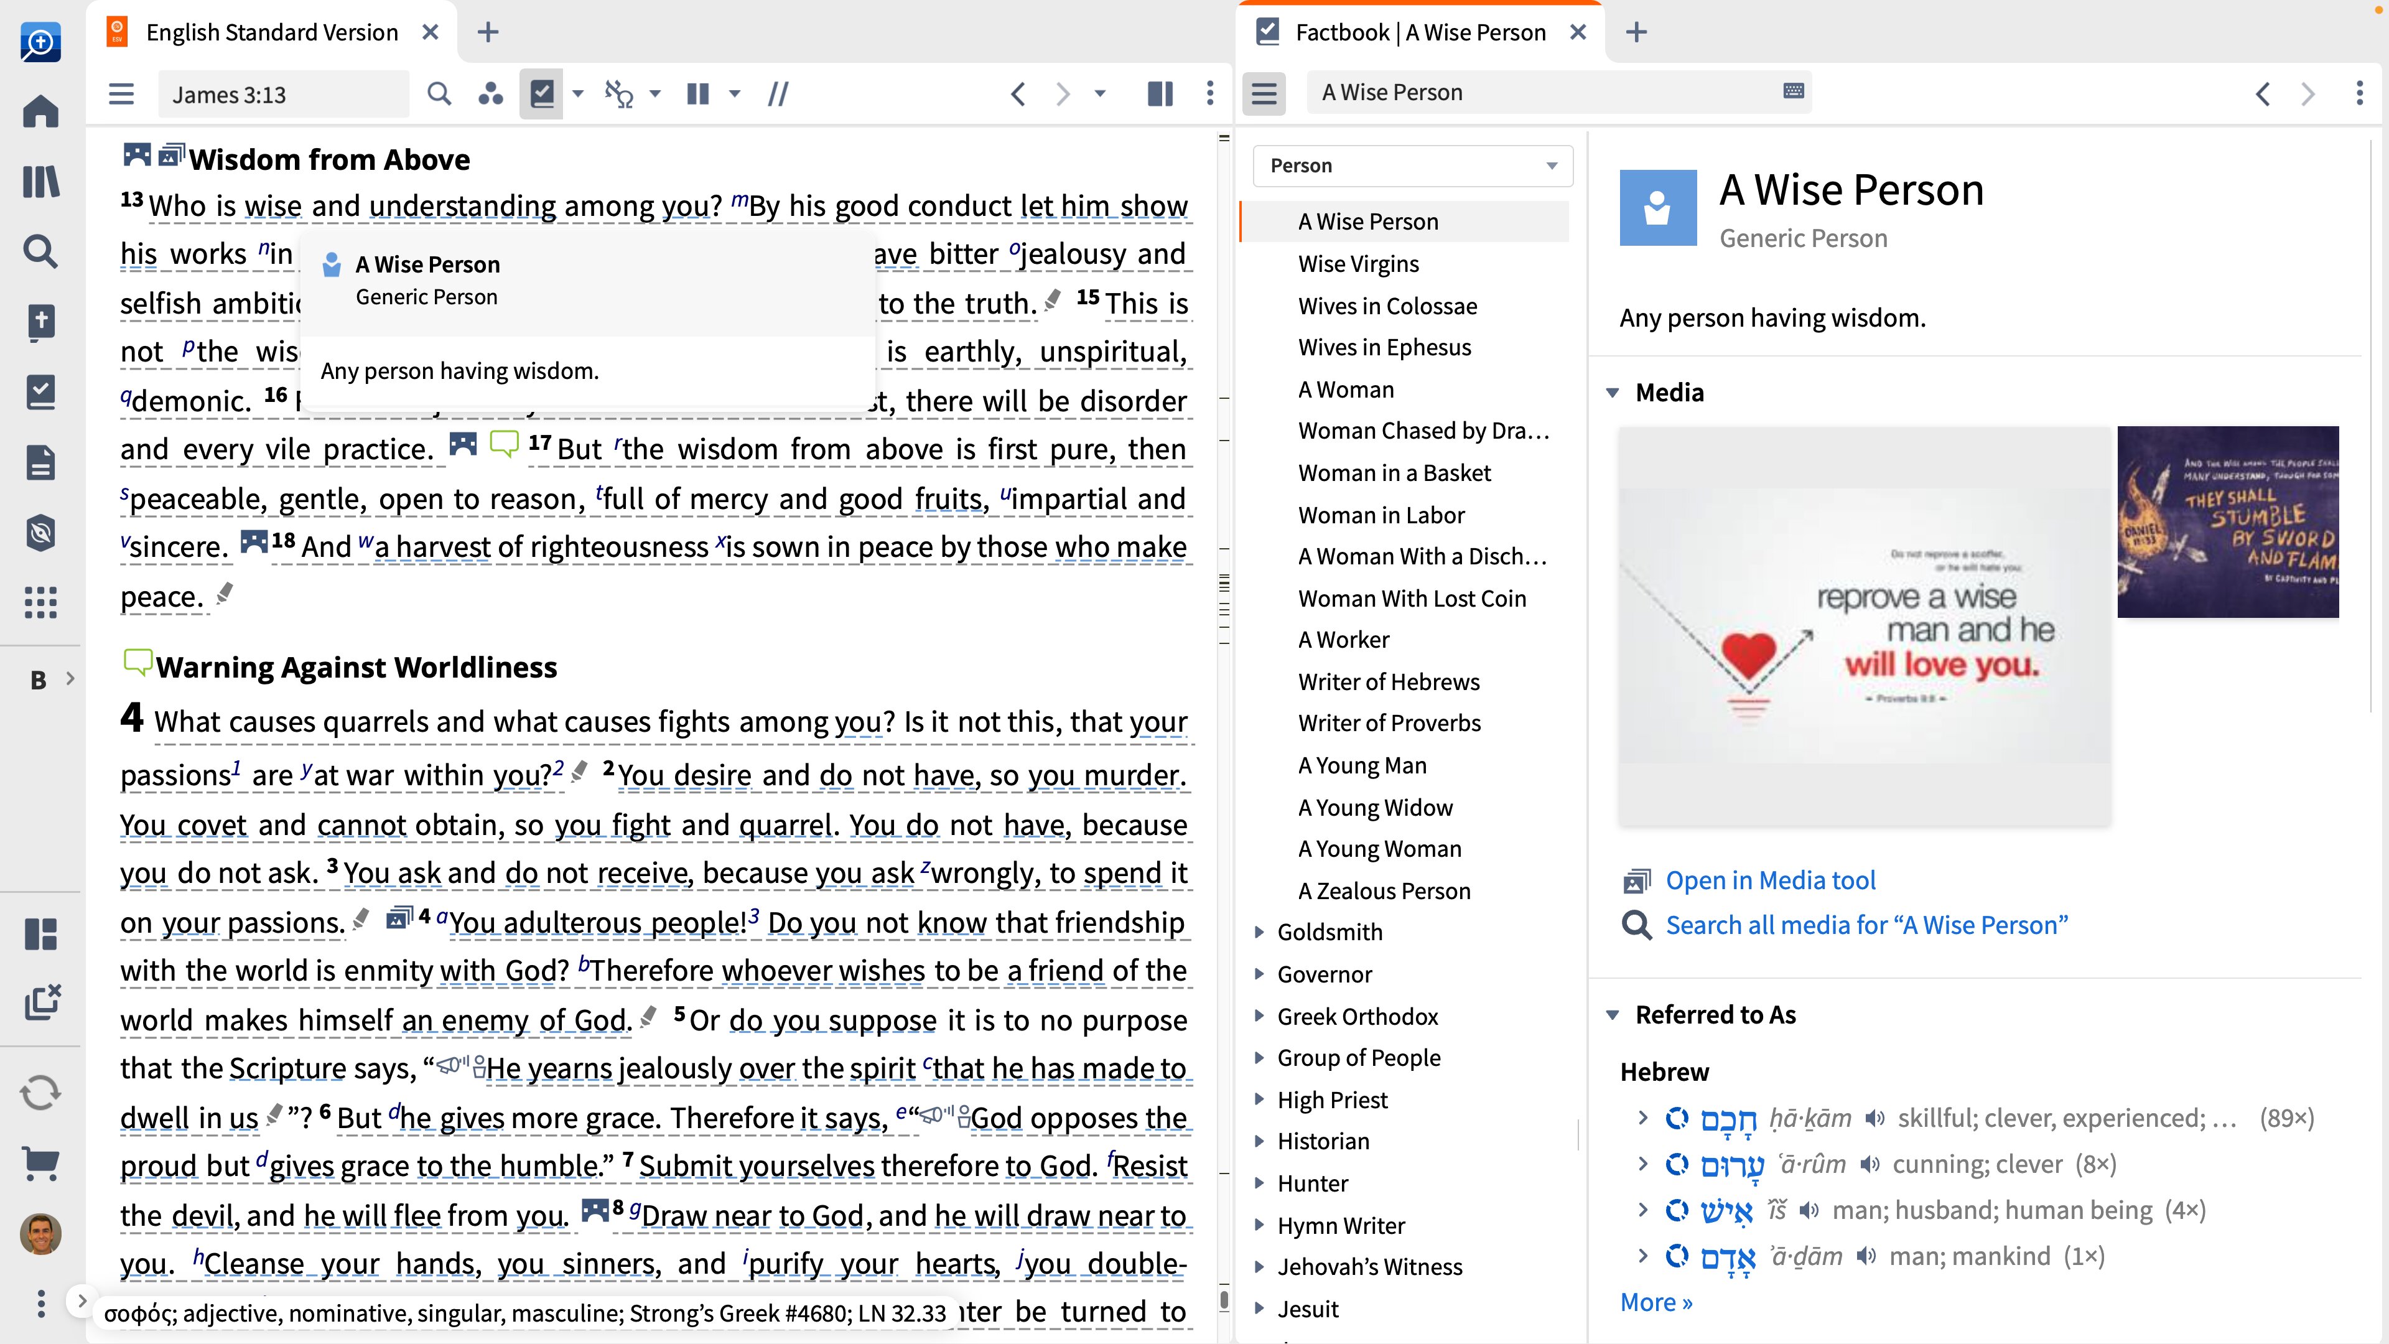Expand the Goldsmith tree item
The height and width of the screenshot is (1344, 2389).
click(x=1259, y=932)
